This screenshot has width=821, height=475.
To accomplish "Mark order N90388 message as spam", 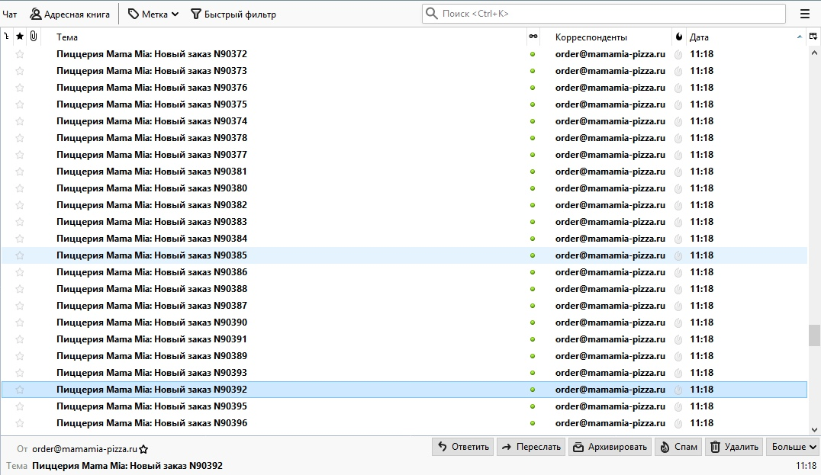I will [678, 289].
